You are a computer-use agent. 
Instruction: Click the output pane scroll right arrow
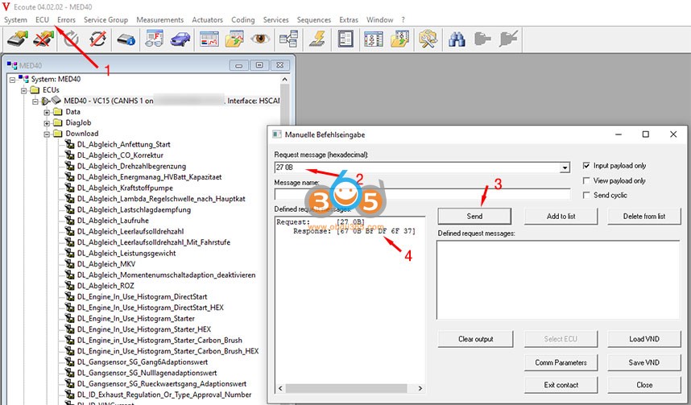coord(420,388)
